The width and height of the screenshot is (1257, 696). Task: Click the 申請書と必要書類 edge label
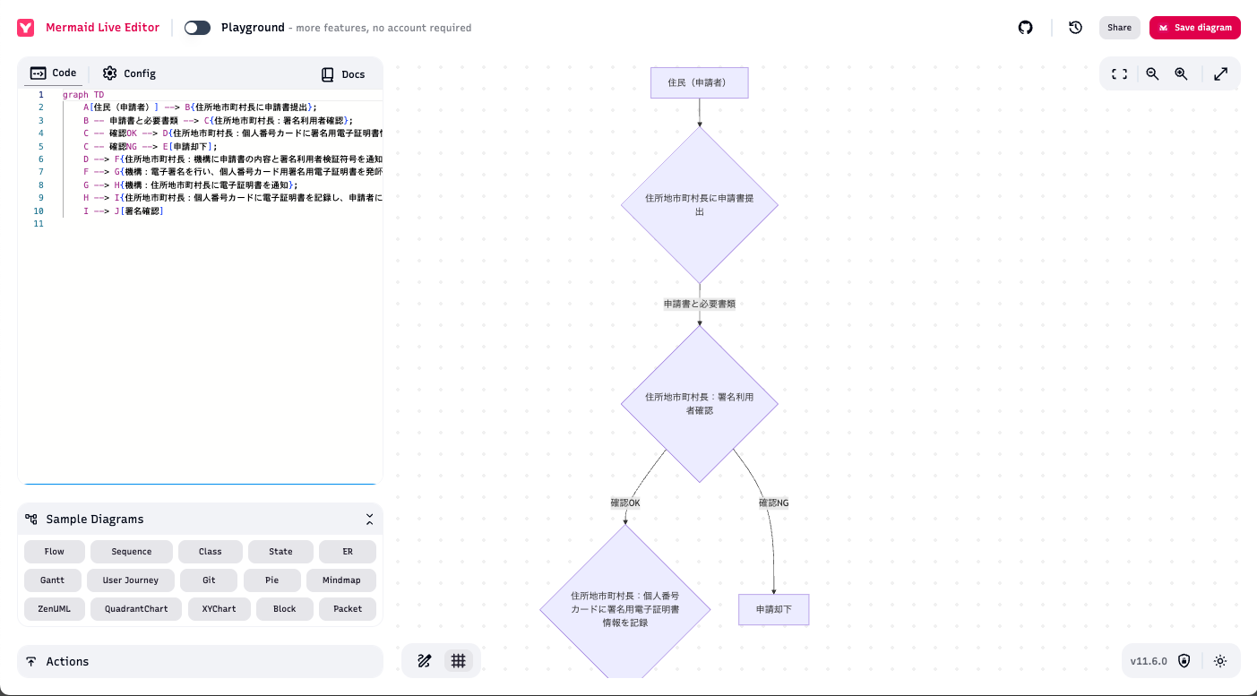point(700,304)
